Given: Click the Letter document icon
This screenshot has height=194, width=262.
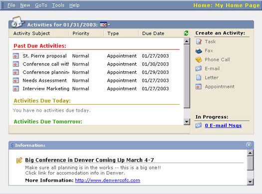Looking at the screenshot, I should [199, 77].
